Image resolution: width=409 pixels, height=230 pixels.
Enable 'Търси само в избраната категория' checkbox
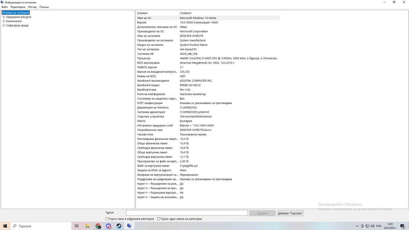[107, 219]
